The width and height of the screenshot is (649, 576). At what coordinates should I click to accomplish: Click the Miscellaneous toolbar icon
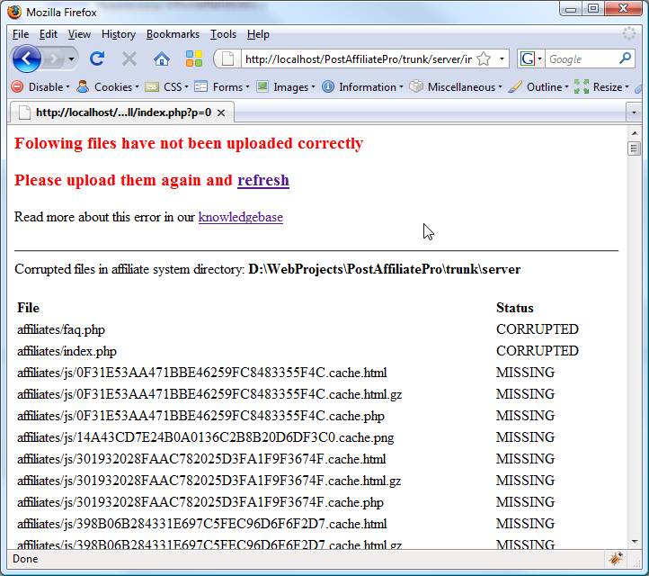pos(416,86)
